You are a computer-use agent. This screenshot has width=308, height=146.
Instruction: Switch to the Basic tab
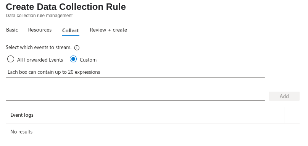(x=12, y=30)
